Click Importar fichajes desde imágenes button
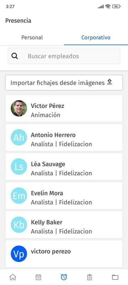128x285 pixels. (x=64, y=83)
